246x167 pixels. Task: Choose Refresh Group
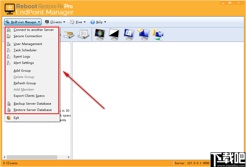32,83
